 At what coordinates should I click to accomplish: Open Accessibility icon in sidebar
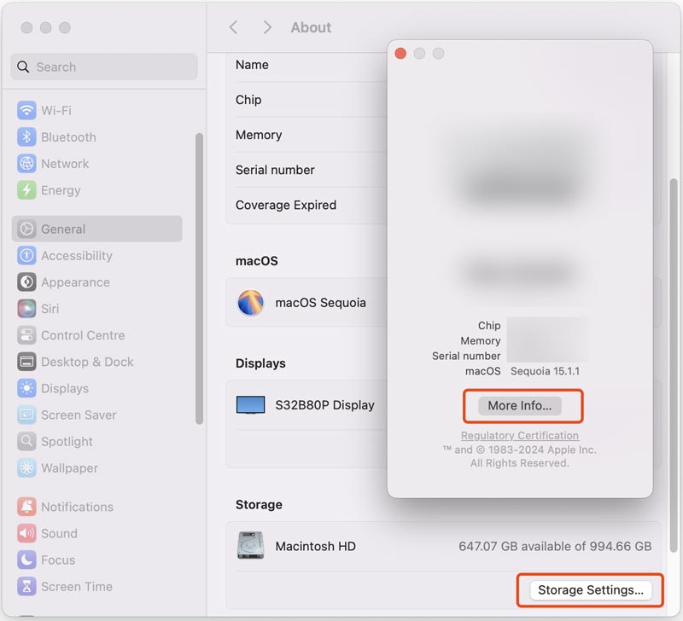[26, 256]
